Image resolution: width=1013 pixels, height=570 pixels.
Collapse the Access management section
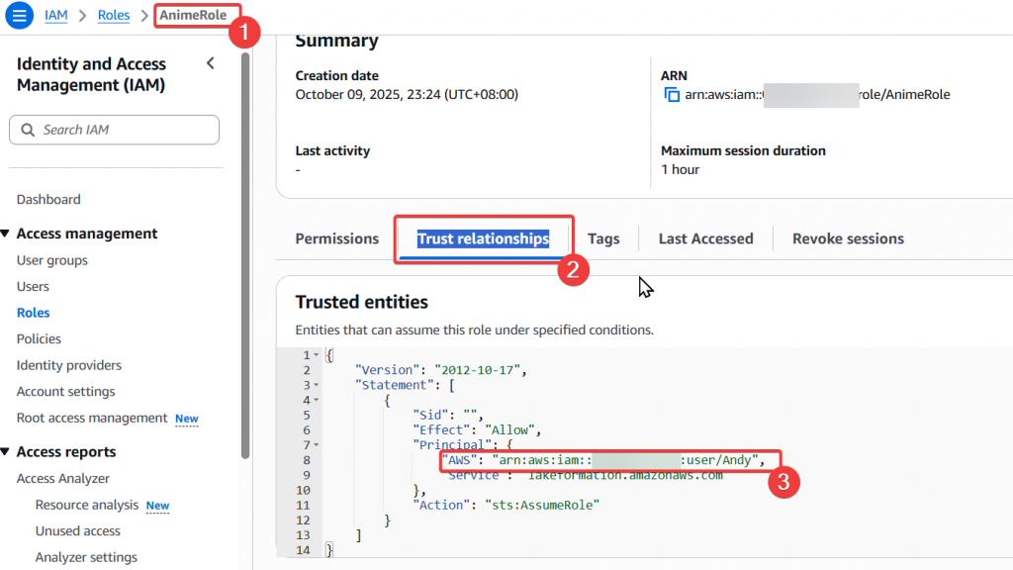(x=5, y=234)
